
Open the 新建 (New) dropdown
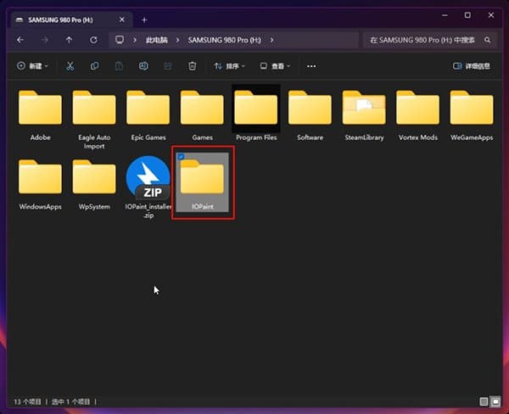(x=32, y=66)
